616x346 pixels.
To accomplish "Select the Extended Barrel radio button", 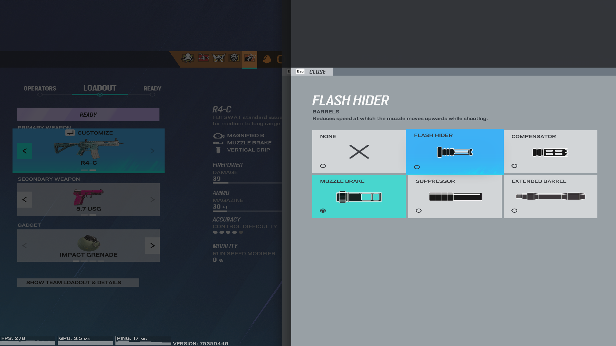I will [514, 211].
